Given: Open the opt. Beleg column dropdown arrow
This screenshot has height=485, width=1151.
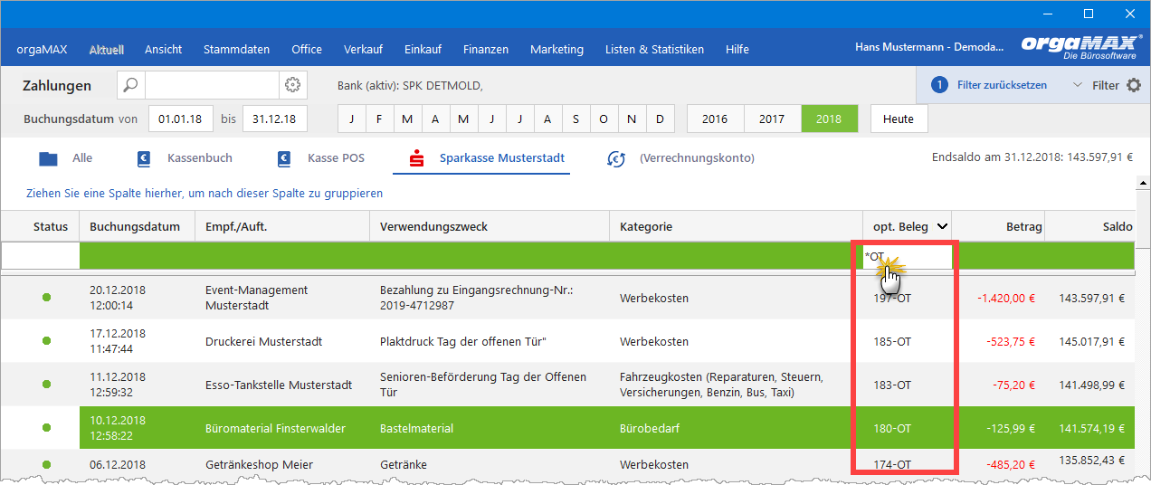Looking at the screenshot, I should tap(942, 227).
